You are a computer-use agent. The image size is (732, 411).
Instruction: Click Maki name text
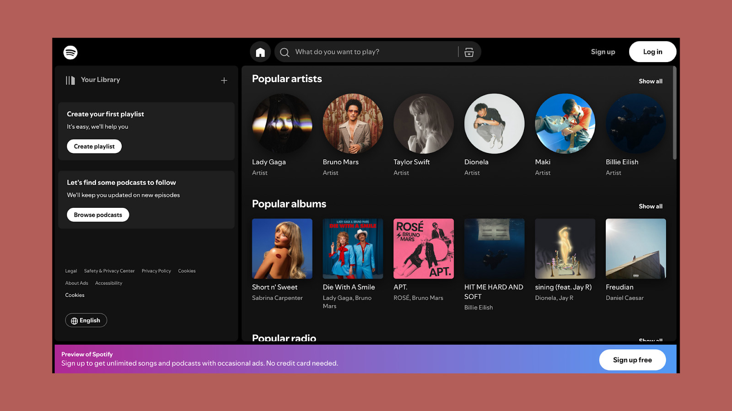click(x=543, y=162)
